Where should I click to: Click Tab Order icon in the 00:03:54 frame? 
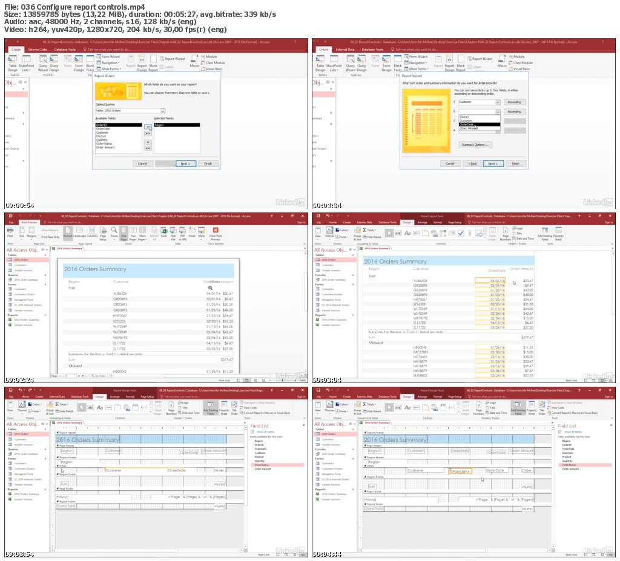[x=234, y=408]
